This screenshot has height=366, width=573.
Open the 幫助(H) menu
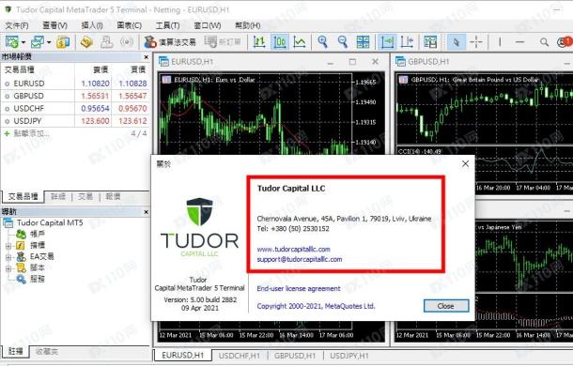pyautogui.click(x=247, y=25)
